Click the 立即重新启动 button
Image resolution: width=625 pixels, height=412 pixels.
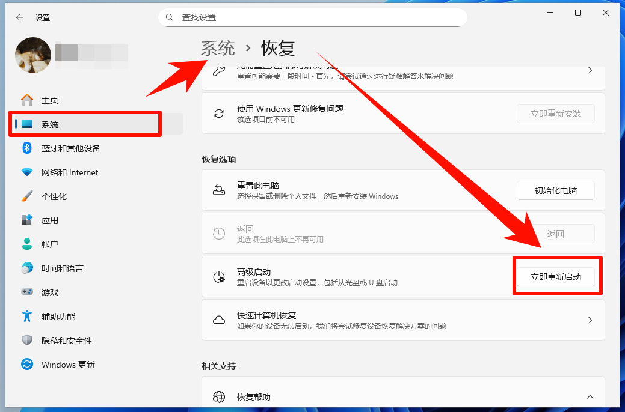pos(556,277)
